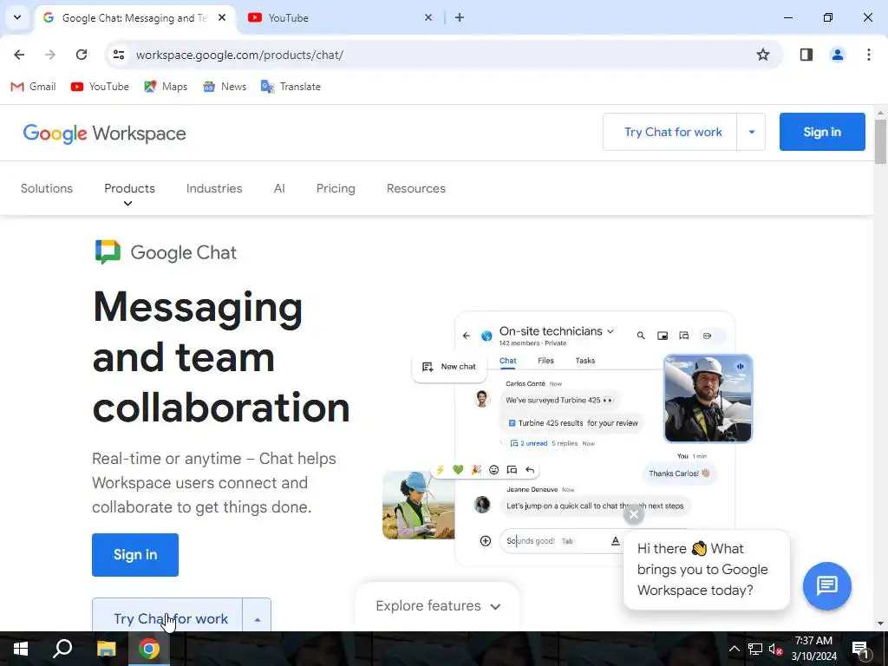Expand the Products menu
888x666 pixels.
pyautogui.click(x=129, y=188)
